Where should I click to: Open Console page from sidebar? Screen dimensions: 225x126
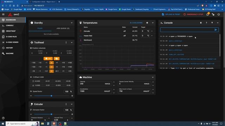(x=13, y=26)
